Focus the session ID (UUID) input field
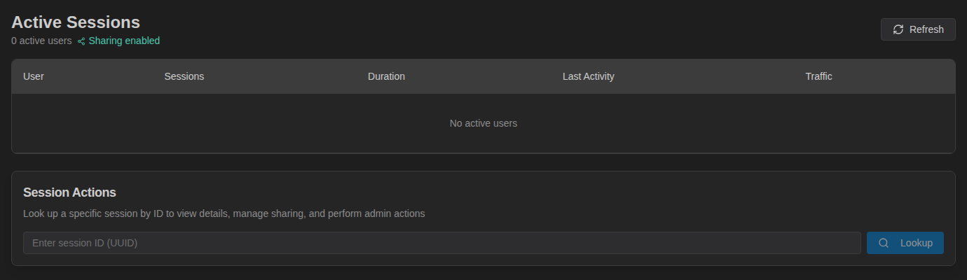Image resolution: width=967 pixels, height=280 pixels. click(x=442, y=243)
